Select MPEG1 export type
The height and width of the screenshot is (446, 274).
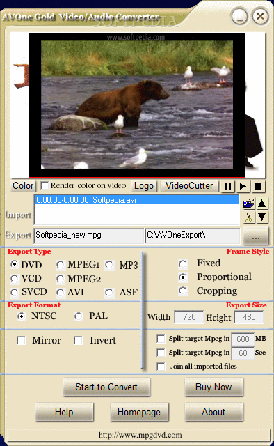[x=61, y=265]
